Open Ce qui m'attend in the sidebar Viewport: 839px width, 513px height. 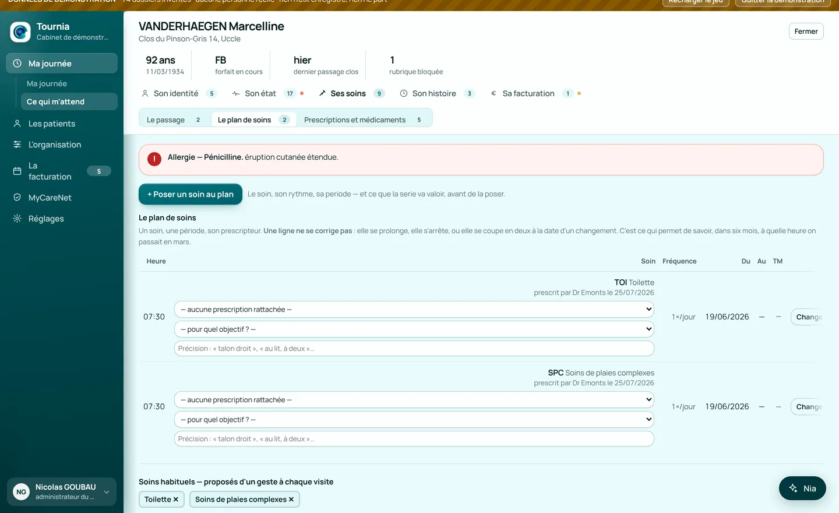tap(69, 101)
